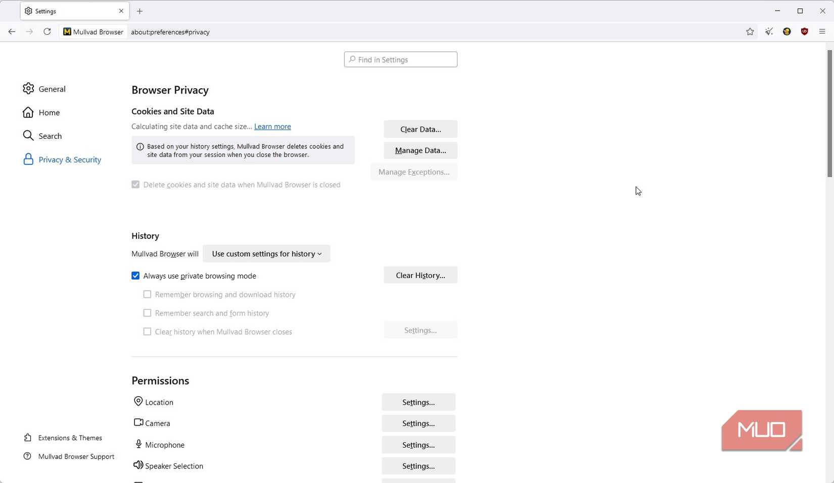Click the Search magnifier icon in sidebar
Image resolution: width=834 pixels, height=483 pixels.
click(x=28, y=136)
